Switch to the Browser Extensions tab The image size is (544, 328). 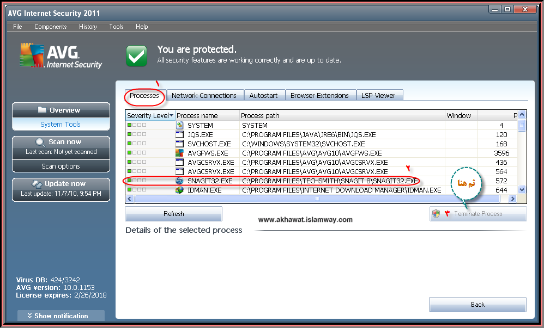click(319, 95)
